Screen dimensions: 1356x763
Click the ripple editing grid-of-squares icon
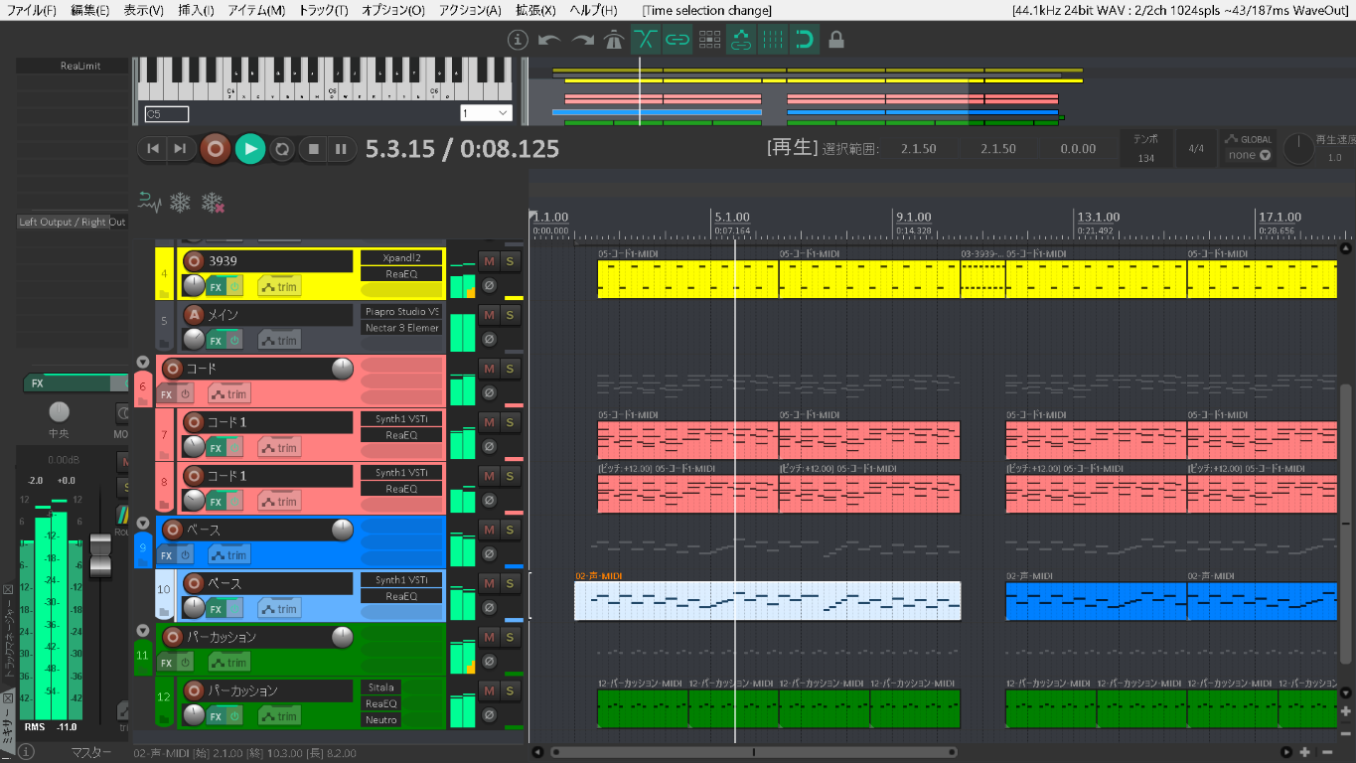(709, 40)
